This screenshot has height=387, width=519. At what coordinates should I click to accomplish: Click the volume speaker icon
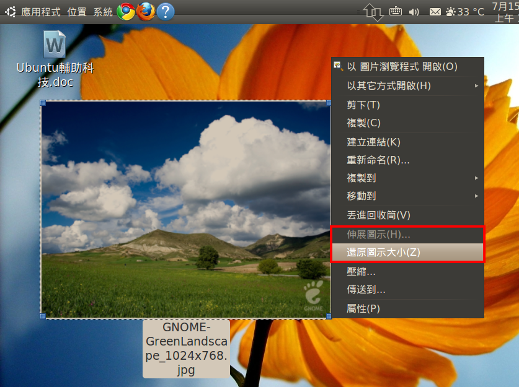coord(414,12)
